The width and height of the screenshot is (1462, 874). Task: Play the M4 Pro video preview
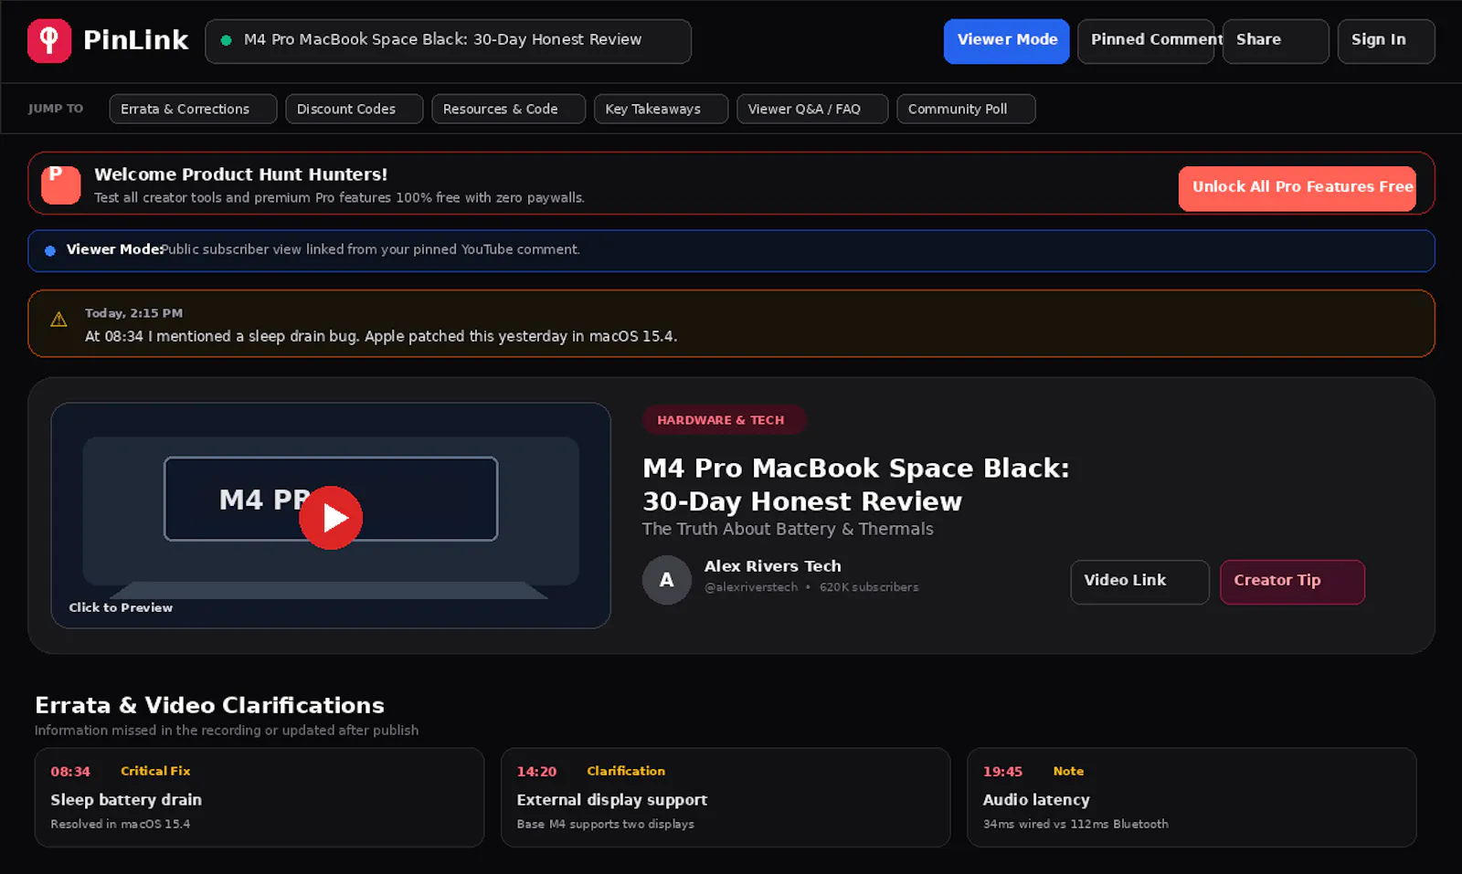point(331,518)
